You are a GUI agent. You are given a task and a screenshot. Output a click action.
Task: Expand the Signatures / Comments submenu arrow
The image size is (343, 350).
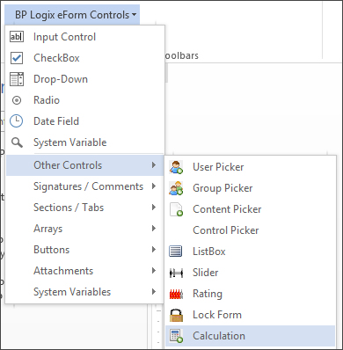[154, 186]
